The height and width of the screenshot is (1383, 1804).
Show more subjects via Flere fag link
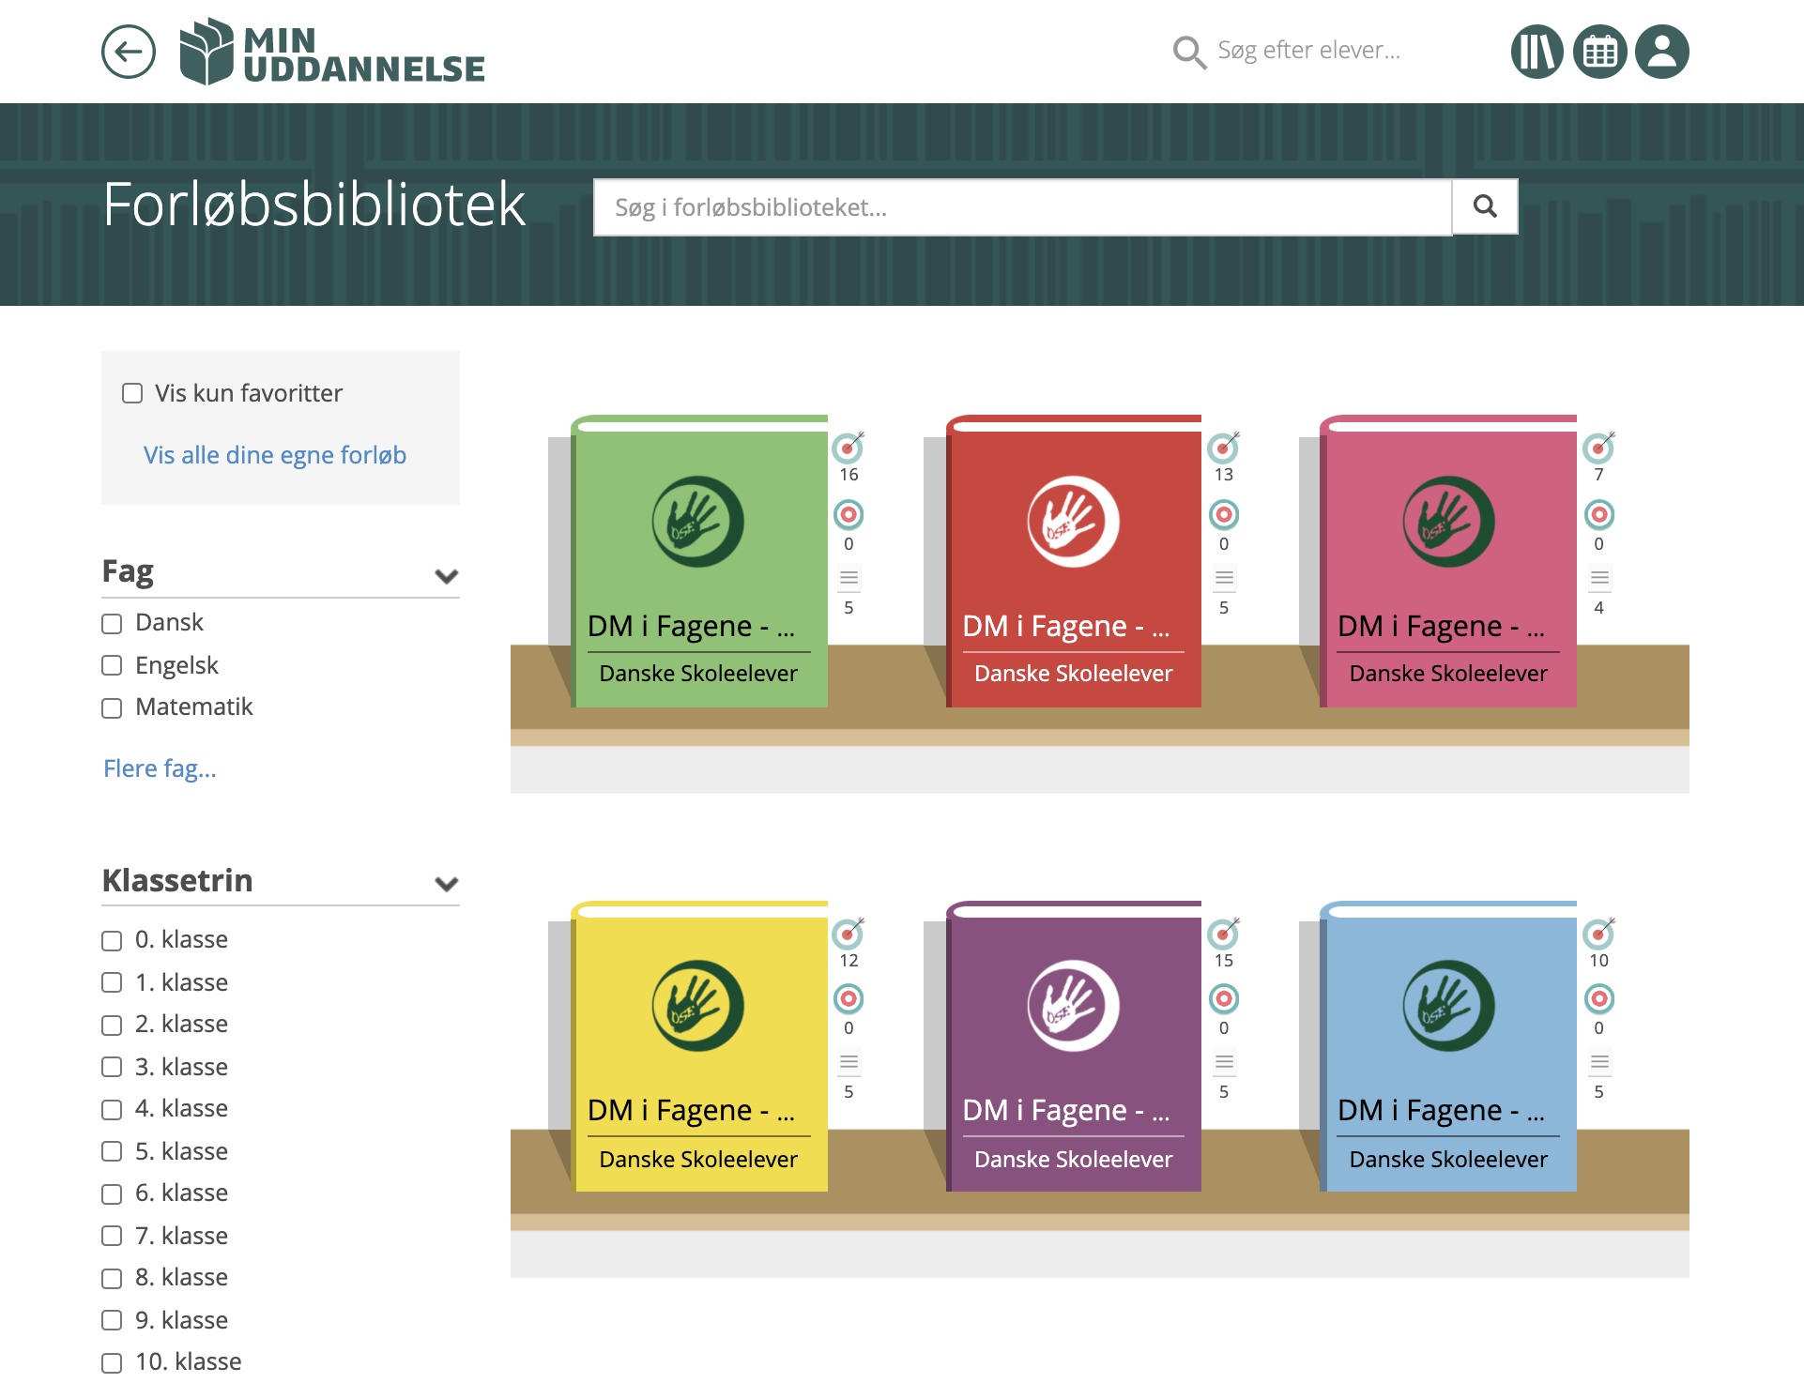(x=160, y=768)
